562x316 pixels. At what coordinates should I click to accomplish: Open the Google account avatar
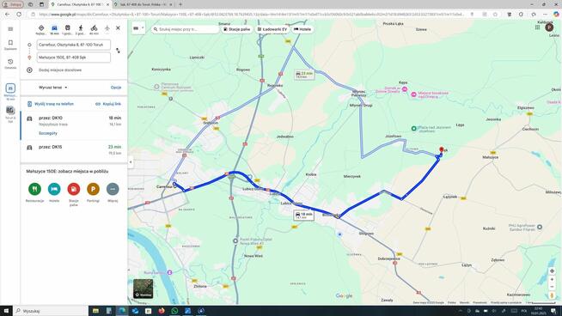[x=549, y=27]
